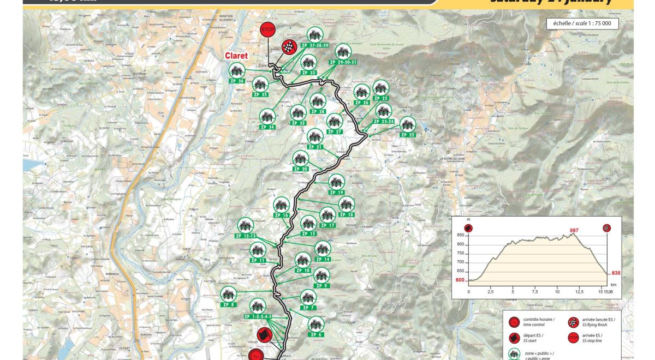655x360 pixels.
Task: Click the black SS start flag marker
Action: (265, 335)
